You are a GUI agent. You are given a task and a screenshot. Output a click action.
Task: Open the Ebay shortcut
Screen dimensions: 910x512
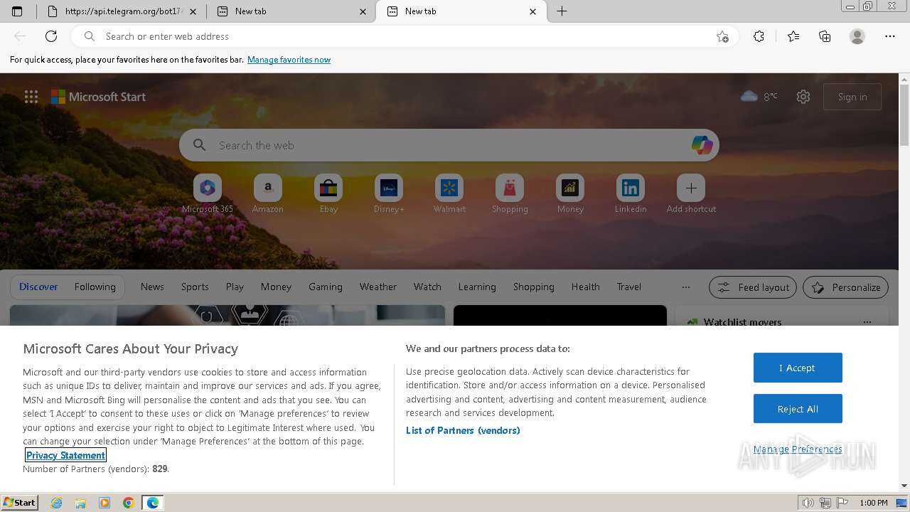328,193
